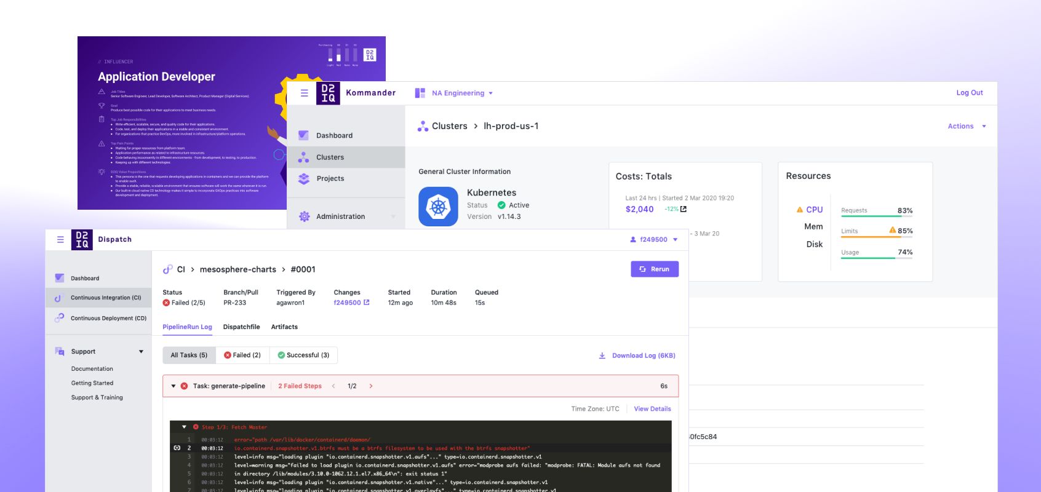Click the D2iQ logo in Kommander header

pos(328,93)
